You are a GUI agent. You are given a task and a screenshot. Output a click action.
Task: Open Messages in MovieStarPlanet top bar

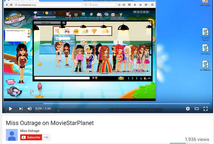[99, 15]
